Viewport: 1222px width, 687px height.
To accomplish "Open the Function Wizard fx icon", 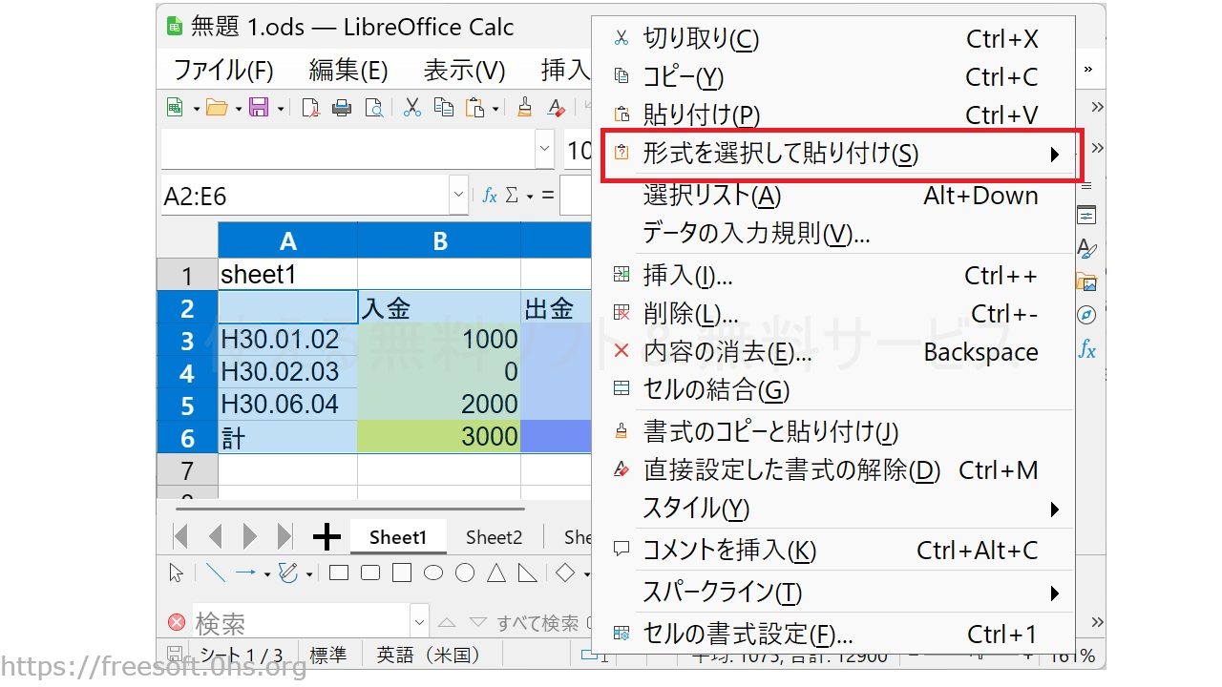I will click(490, 196).
